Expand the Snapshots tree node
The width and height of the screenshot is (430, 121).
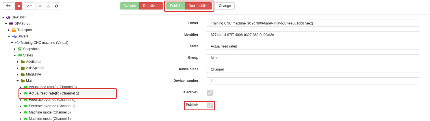15,49
